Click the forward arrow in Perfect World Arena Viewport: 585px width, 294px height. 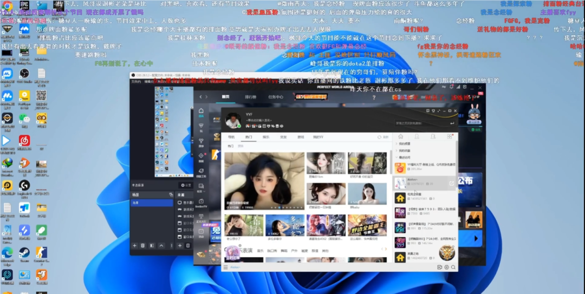pyautogui.click(x=206, y=97)
